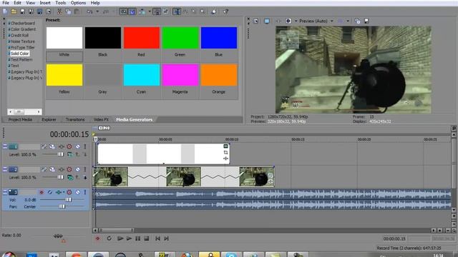
Task: Select ProType Titler generator
Action: [22, 47]
